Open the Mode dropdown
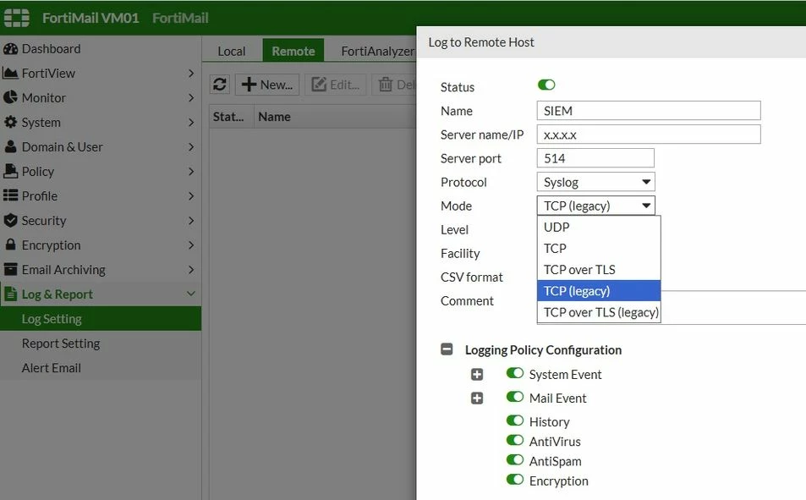Screen dimensions: 806x500 pyautogui.click(x=595, y=206)
